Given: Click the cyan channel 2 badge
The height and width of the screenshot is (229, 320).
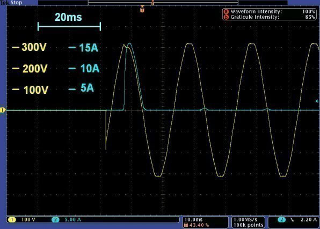Looking at the screenshot, I should coord(55,220).
